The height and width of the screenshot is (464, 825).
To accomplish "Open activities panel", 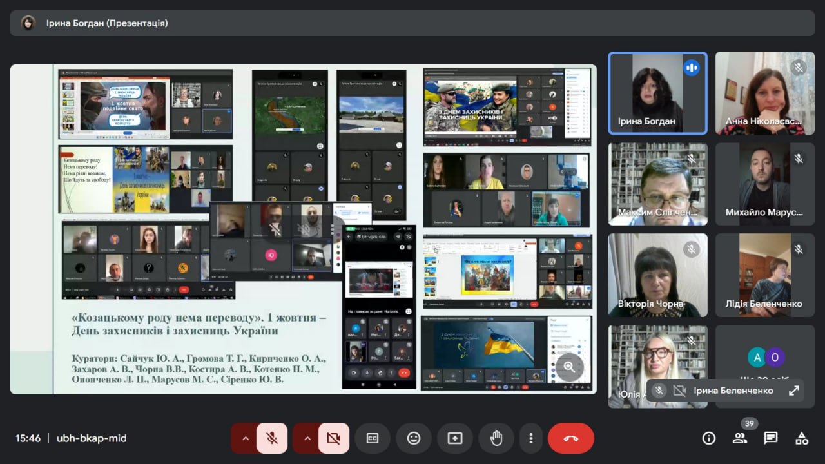I will (x=802, y=438).
